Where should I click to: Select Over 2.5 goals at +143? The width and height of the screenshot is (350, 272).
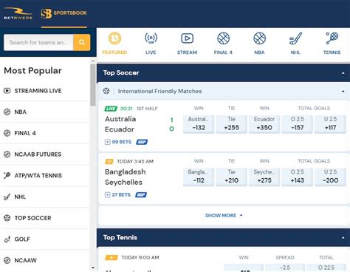[x=297, y=177]
